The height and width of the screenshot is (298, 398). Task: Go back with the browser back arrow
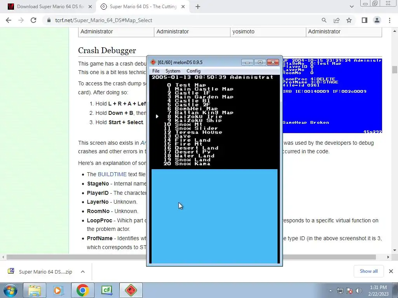pyautogui.click(x=9, y=20)
